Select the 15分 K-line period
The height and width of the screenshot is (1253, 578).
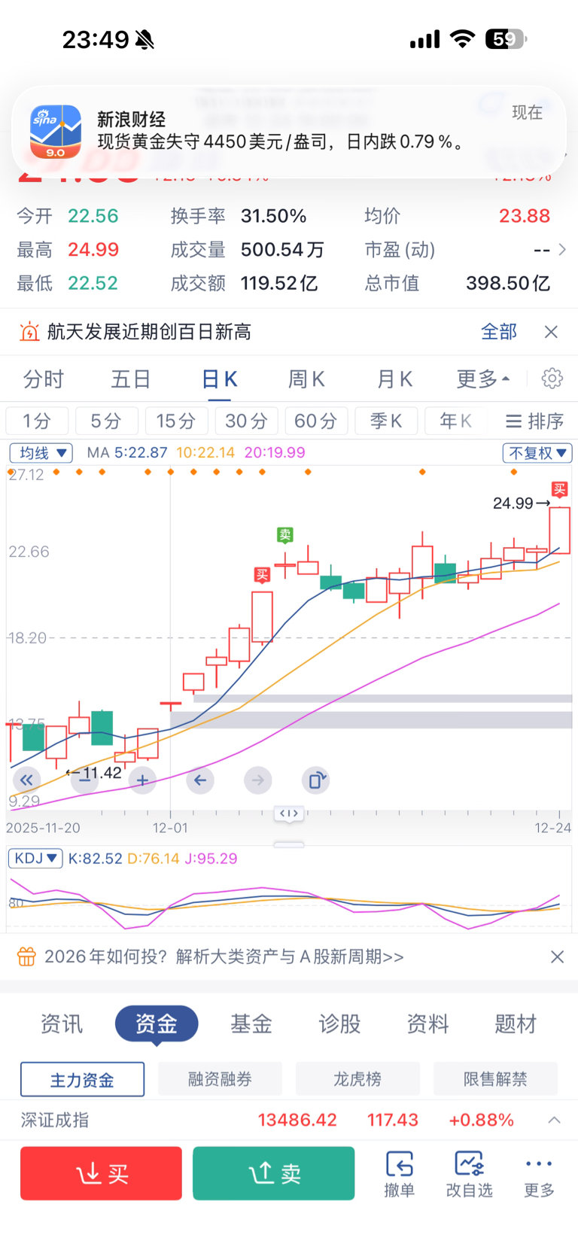tap(175, 421)
